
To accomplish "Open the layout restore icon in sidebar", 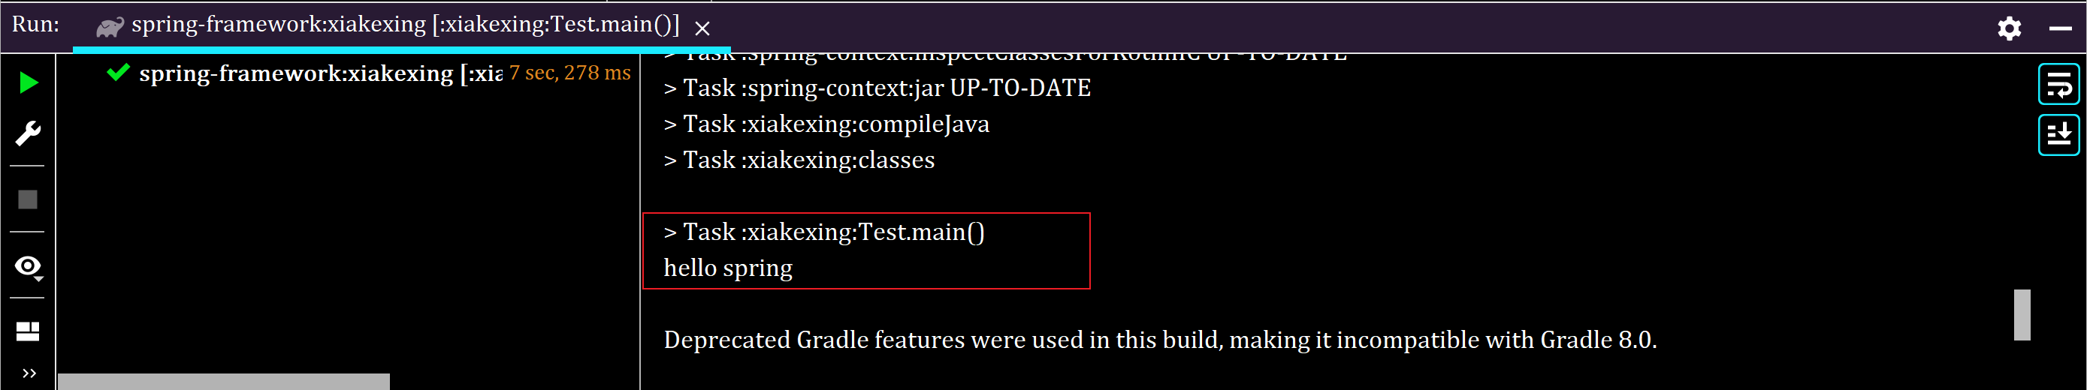I will 29,331.
